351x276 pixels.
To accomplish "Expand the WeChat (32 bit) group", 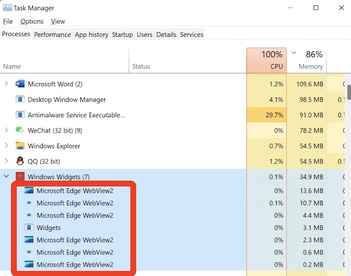I will [6, 130].
